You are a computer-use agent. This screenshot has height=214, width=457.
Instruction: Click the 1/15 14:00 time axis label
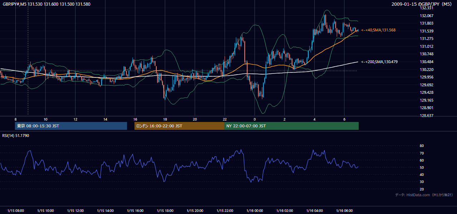[105, 211]
